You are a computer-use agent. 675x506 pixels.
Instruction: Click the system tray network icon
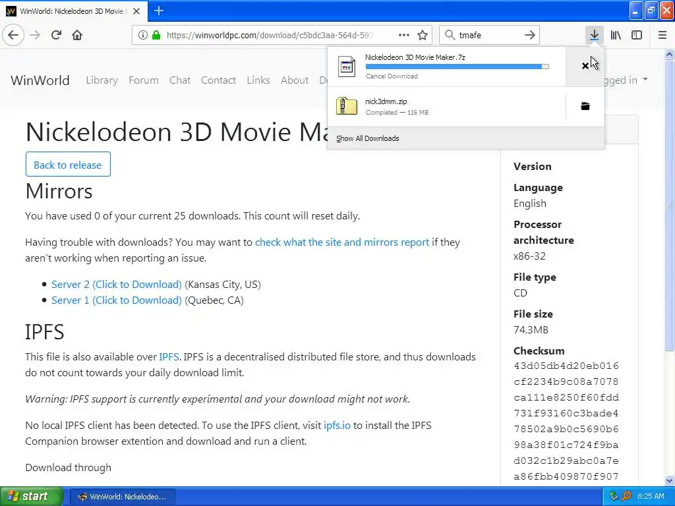(614, 496)
